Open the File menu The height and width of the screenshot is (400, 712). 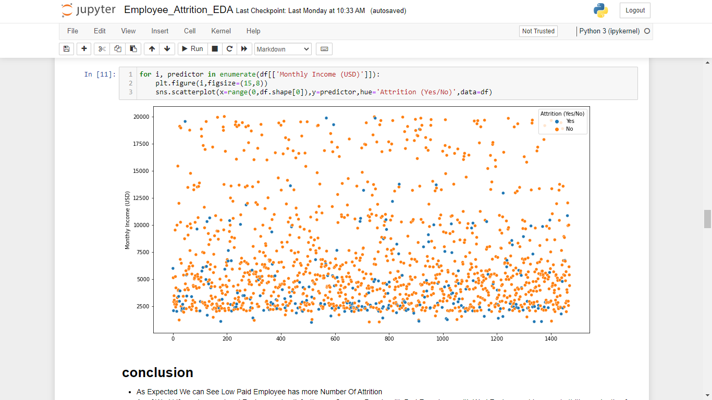(72, 31)
